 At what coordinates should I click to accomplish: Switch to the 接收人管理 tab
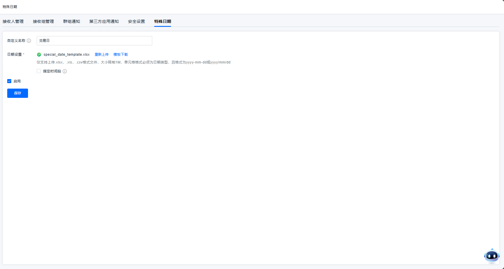pyautogui.click(x=13, y=21)
